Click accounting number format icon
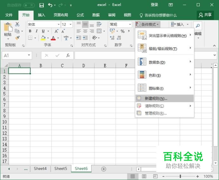Screen dimensions: 219x180 click(112, 31)
